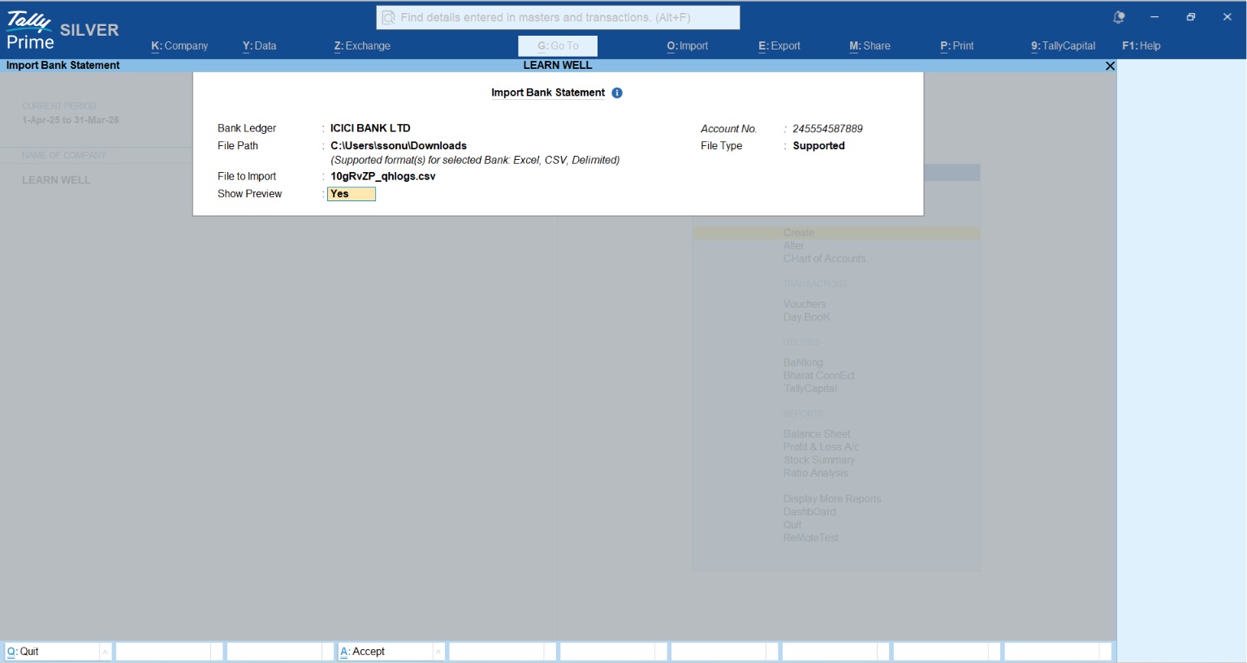Image resolution: width=1247 pixels, height=663 pixels.
Task: Open 'Display More Reports' in the Gateway menu
Action: [x=832, y=499]
